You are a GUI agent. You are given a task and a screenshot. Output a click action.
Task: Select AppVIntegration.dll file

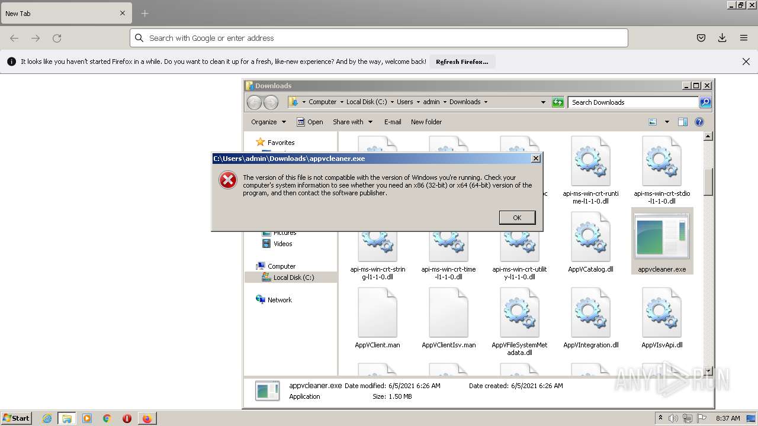590,319
